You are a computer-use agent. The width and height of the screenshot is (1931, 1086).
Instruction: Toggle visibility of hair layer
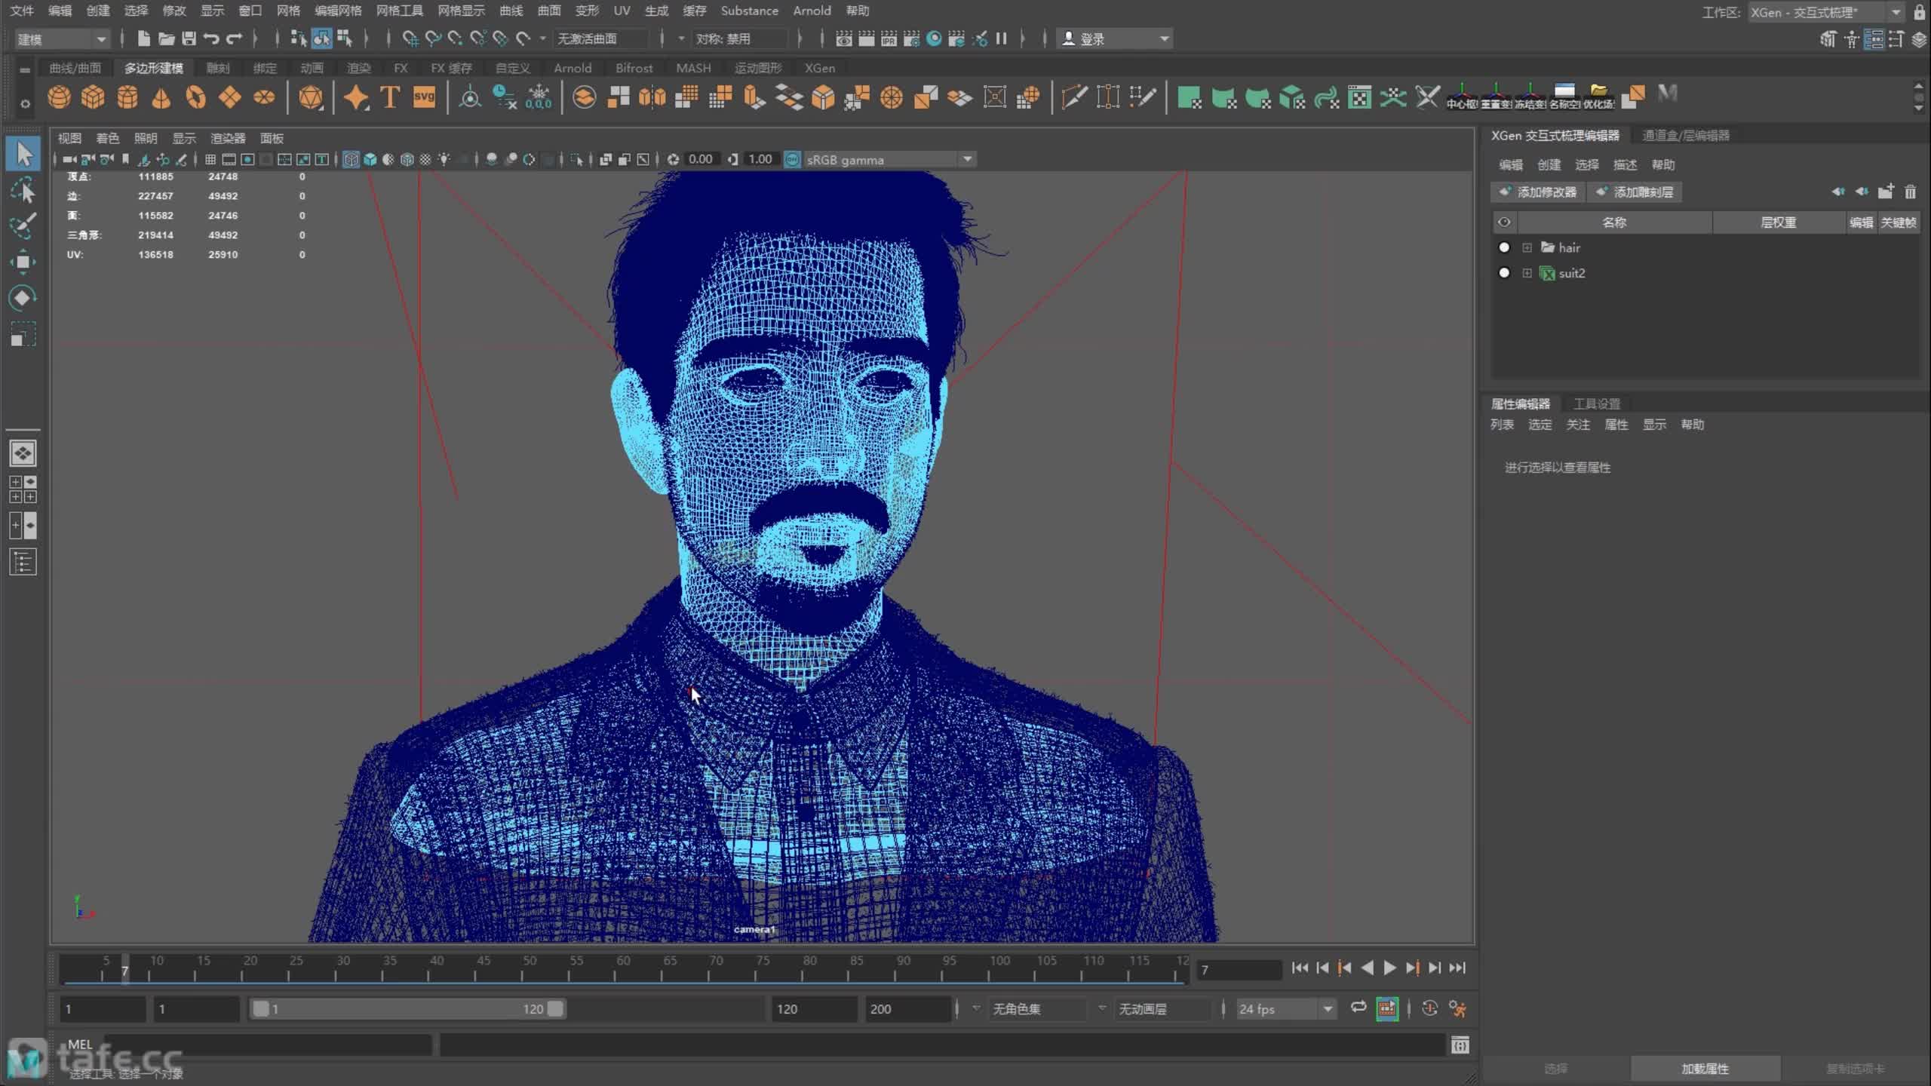[1504, 247]
